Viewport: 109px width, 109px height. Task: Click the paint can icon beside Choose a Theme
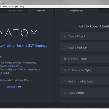[65, 59]
